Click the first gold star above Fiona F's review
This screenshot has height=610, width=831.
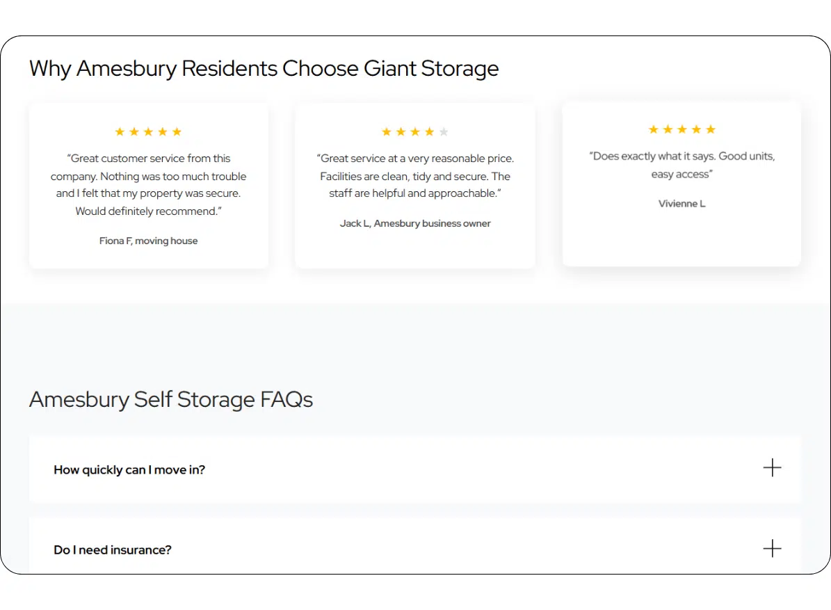pos(120,132)
